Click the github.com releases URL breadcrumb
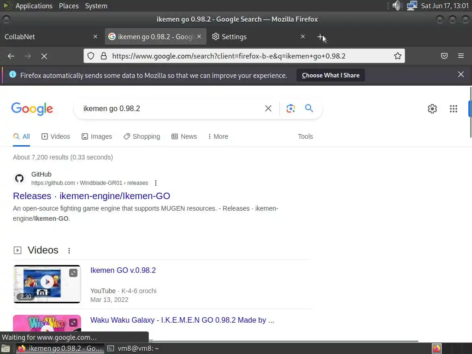The height and width of the screenshot is (354, 472). 90,183
